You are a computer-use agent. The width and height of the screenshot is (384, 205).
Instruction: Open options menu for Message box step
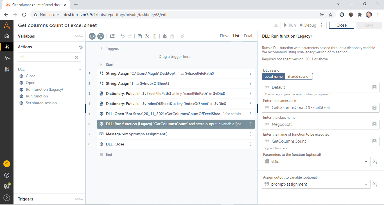tap(250, 134)
